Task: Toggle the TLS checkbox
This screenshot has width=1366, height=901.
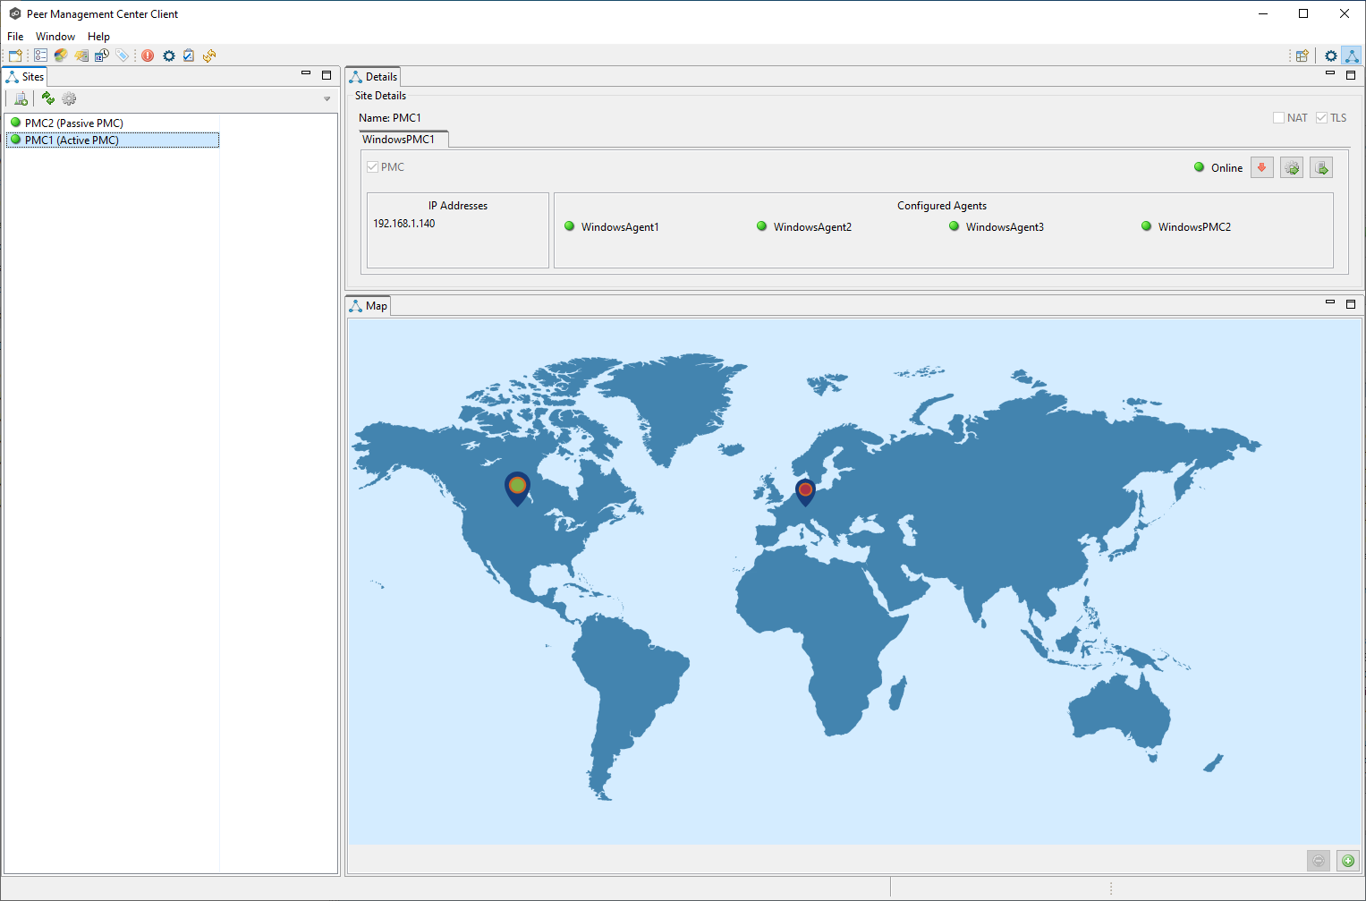Action: coord(1321,118)
